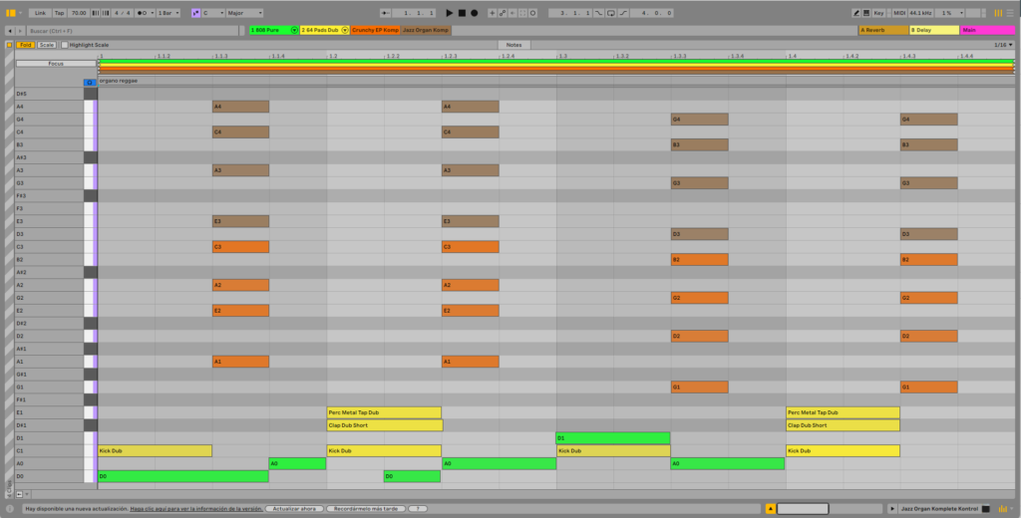Click the Play button in transport
The height and width of the screenshot is (518, 1021).
[x=450, y=13]
